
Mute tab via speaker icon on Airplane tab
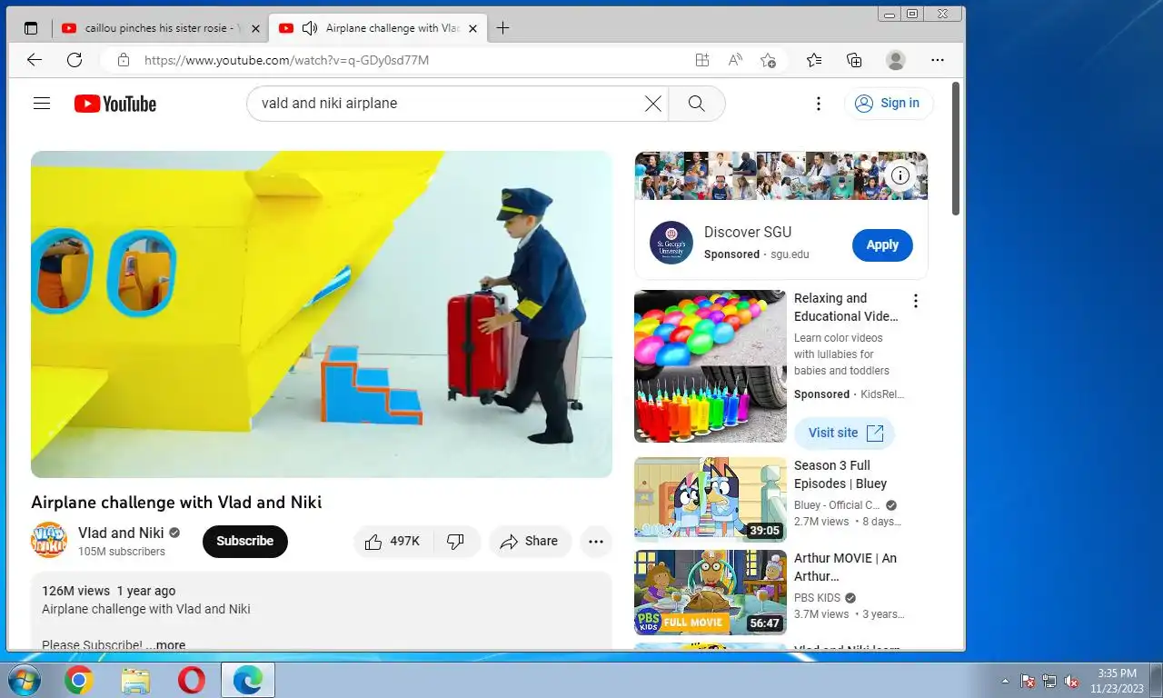point(309,28)
